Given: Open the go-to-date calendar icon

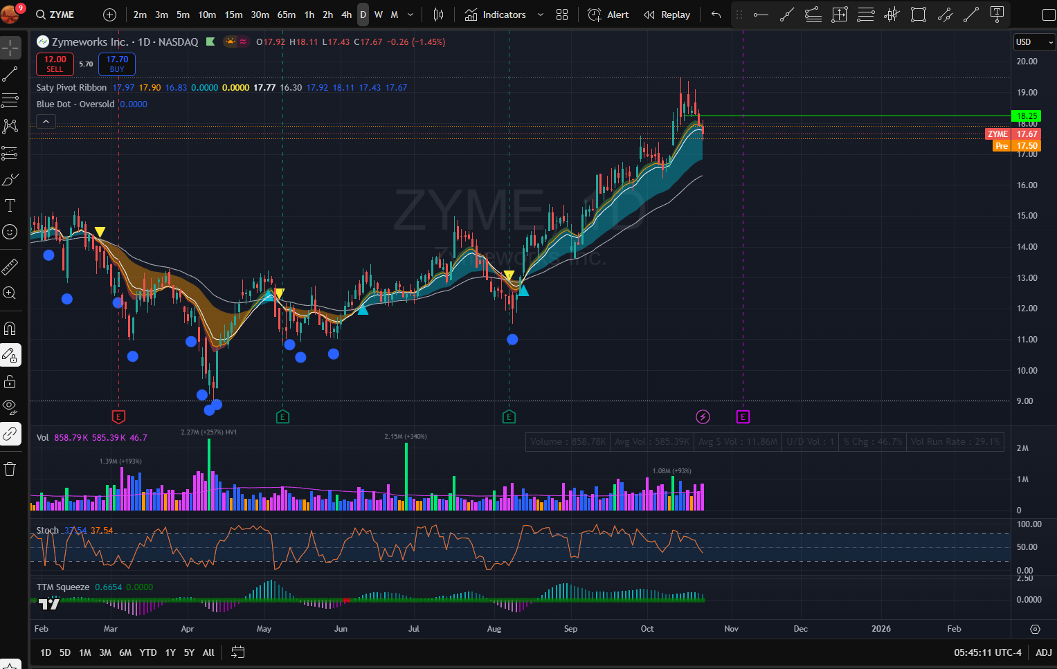Looking at the screenshot, I should tap(237, 652).
